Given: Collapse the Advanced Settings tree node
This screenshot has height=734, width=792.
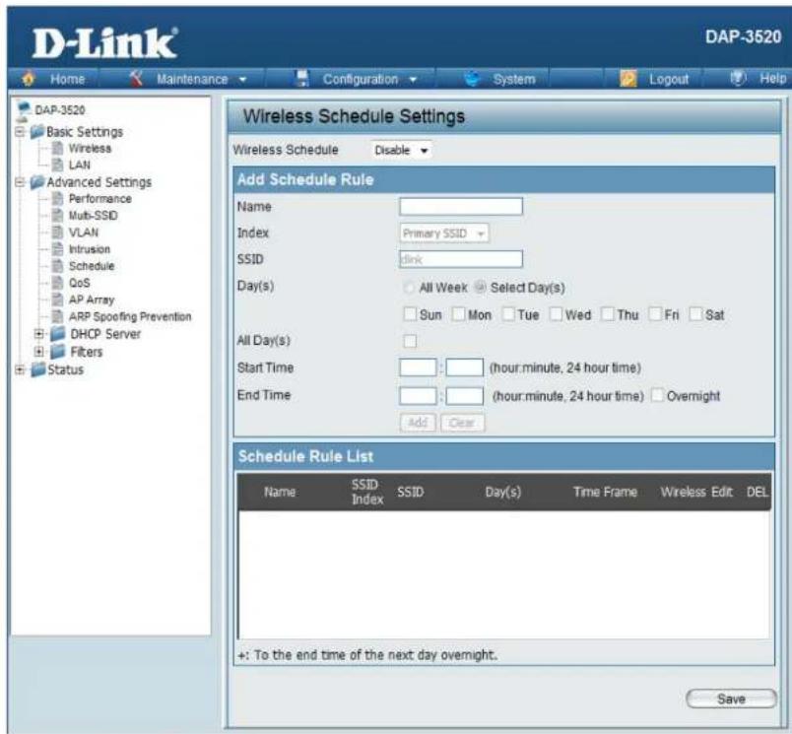Looking at the screenshot, I should (x=21, y=182).
